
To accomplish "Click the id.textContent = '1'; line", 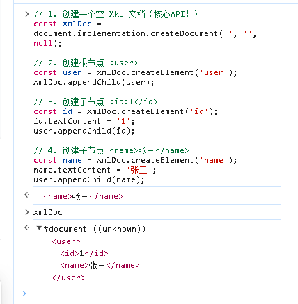I will (x=84, y=121).
